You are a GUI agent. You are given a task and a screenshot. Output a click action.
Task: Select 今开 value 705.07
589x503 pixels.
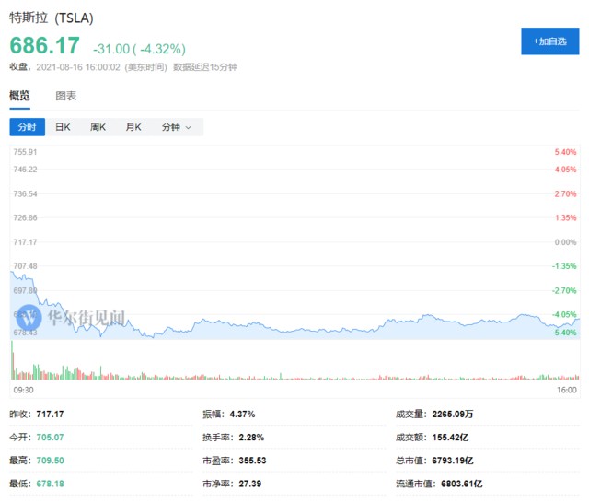click(50, 438)
